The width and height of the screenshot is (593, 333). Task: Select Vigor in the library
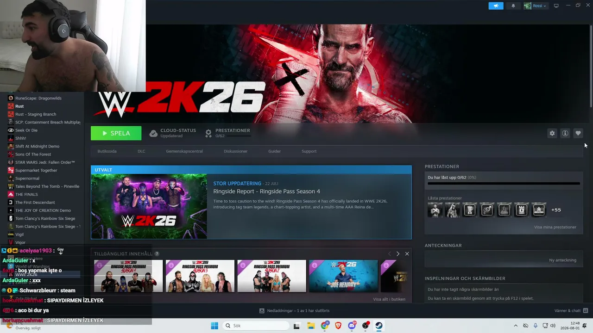(x=20, y=242)
